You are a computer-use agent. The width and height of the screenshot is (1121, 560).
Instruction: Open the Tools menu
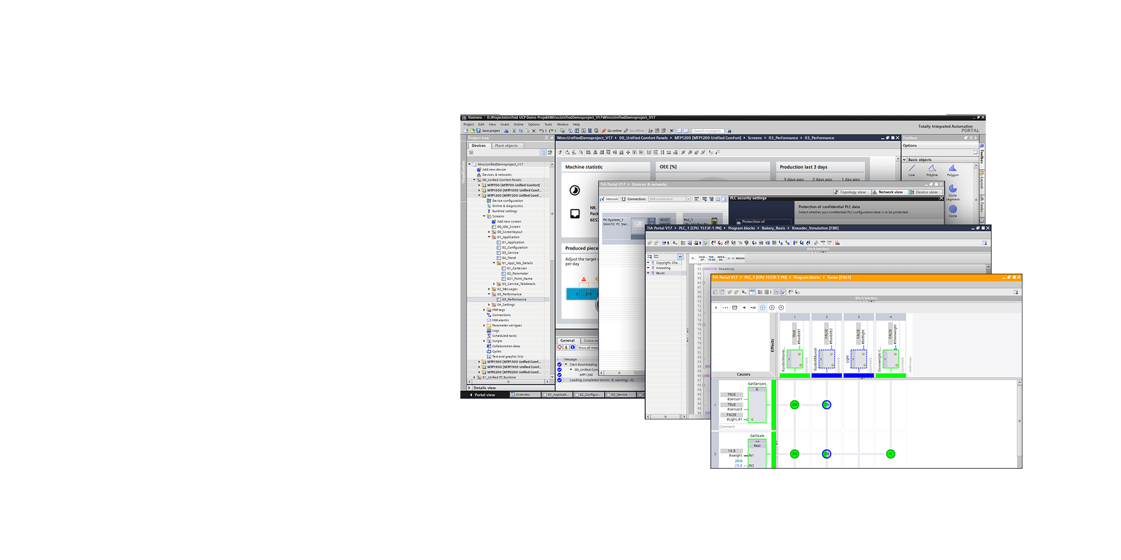coord(548,124)
